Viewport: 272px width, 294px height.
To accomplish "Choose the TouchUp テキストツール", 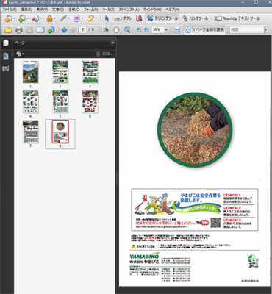I will click(x=237, y=18).
